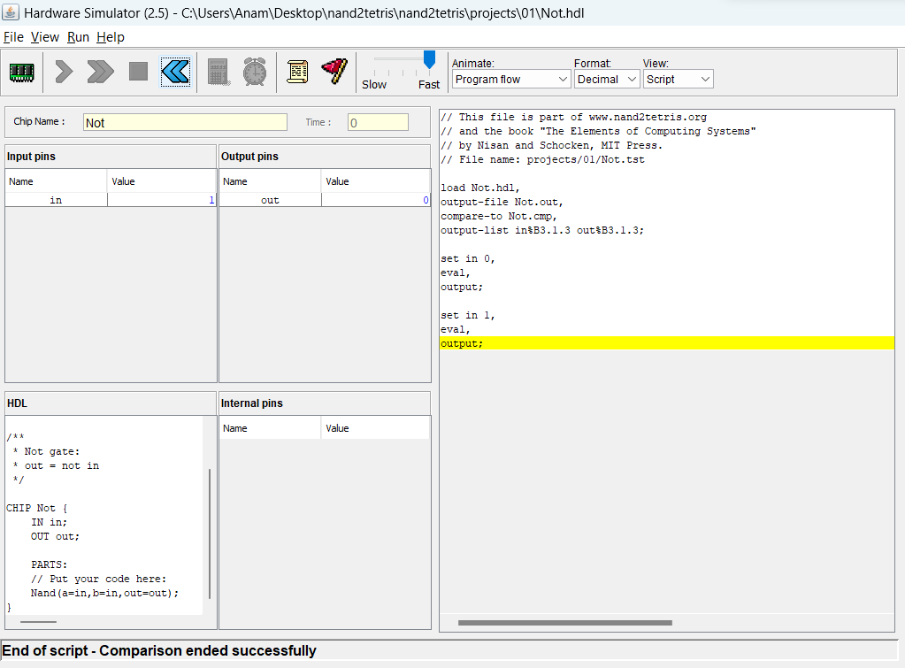Image resolution: width=905 pixels, height=668 pixels.
Task: Load a test script via the scroll icon
Action: [x=297, y=72]
